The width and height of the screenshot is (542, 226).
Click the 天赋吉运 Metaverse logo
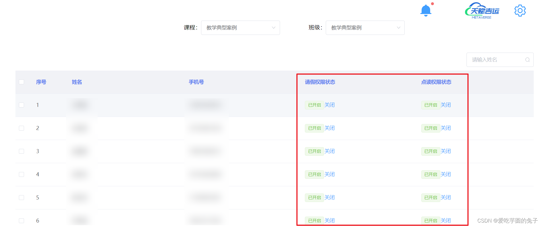482,11
